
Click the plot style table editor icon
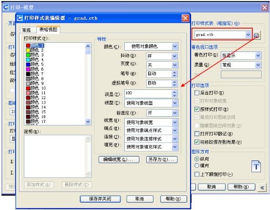pos(256,35)
